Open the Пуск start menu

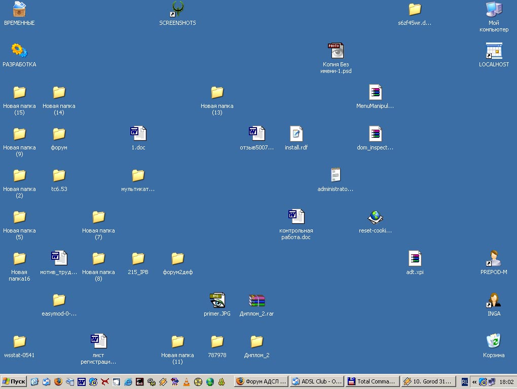coord(14,381)
